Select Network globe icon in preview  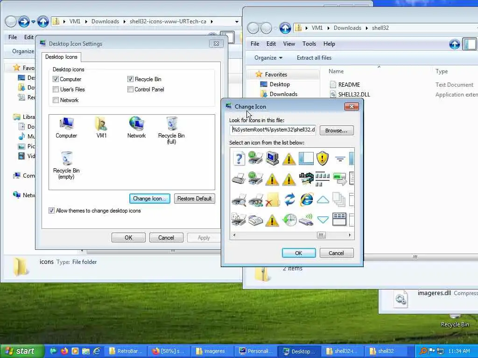(136, 128)
